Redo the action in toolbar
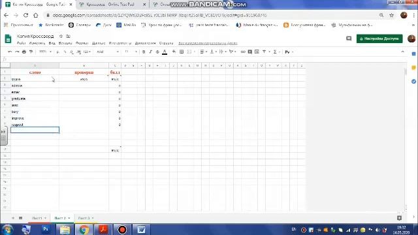The height and width of the screenshot is (235, 418). [x=17, y=52]
